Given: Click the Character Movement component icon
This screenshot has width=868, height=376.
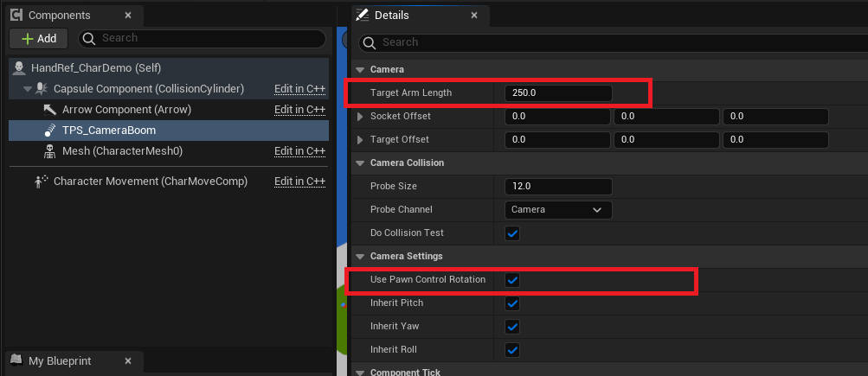Looking at the screenshot, I should [x=41, y=182].
